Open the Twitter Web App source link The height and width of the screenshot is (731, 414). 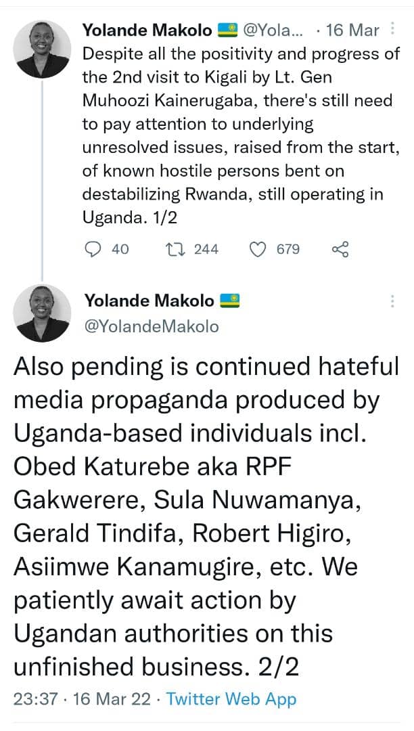(x=231, y=699)
